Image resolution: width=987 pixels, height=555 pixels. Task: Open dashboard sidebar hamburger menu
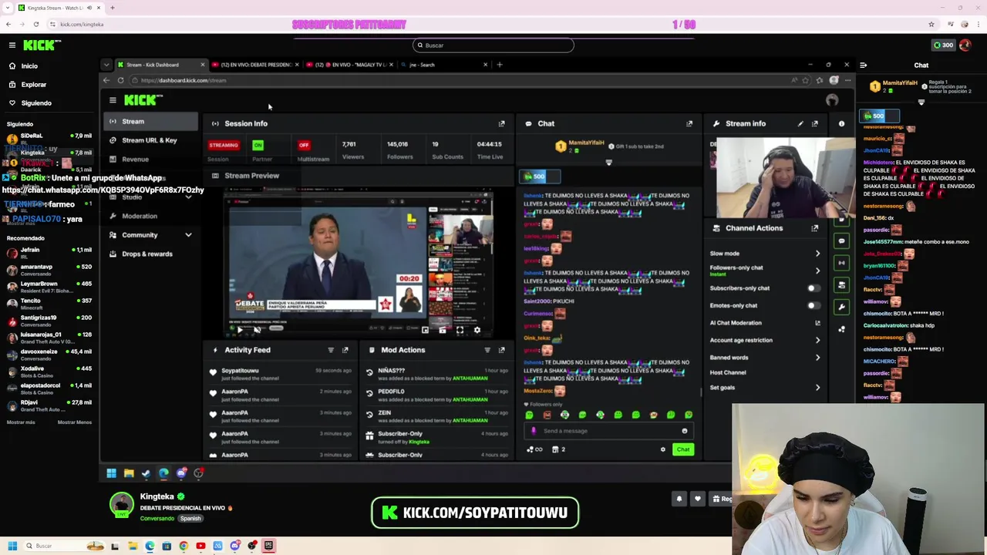point(113,100)
